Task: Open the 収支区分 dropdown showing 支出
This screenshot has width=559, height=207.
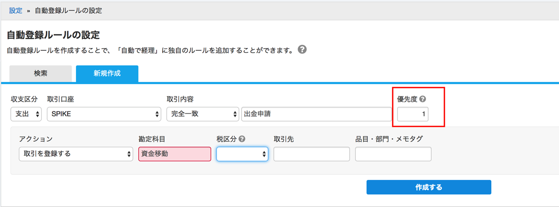Action: (26, 114)
